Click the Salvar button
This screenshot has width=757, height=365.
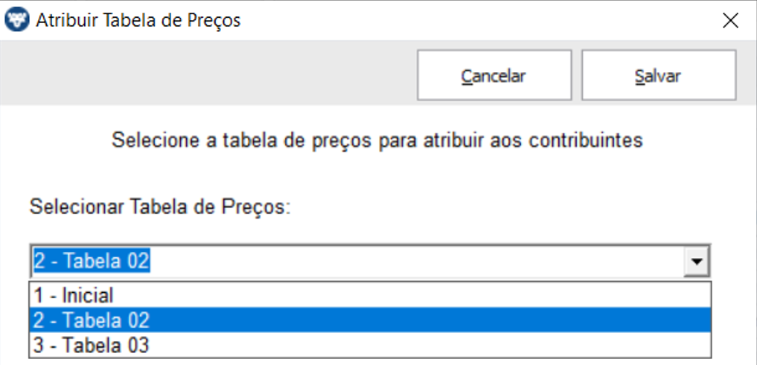click(x=658, y=75)
